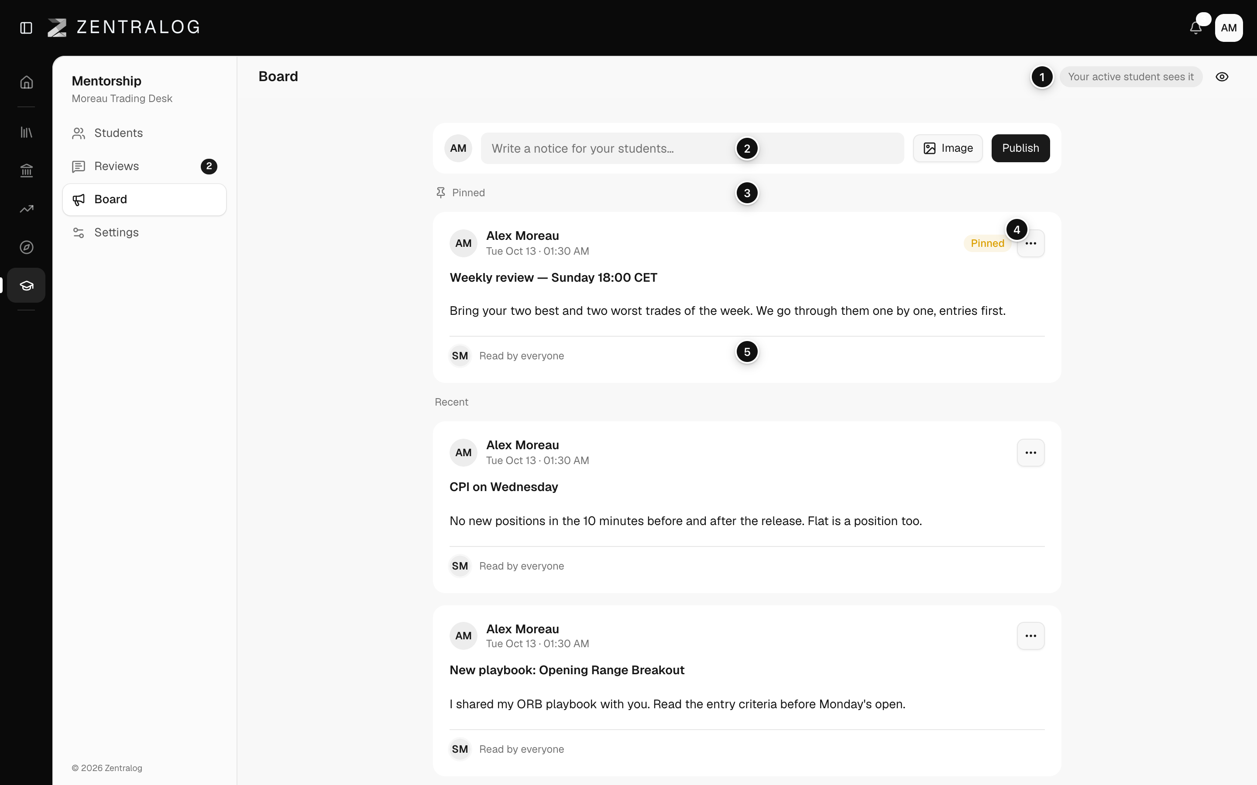The image size is (1257, 785).
Task: Attach an Image to the notice
Action: 948,148
